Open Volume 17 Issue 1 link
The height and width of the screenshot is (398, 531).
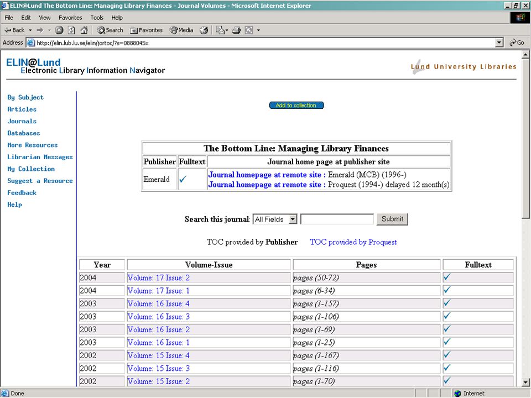[x=158, y=290]
